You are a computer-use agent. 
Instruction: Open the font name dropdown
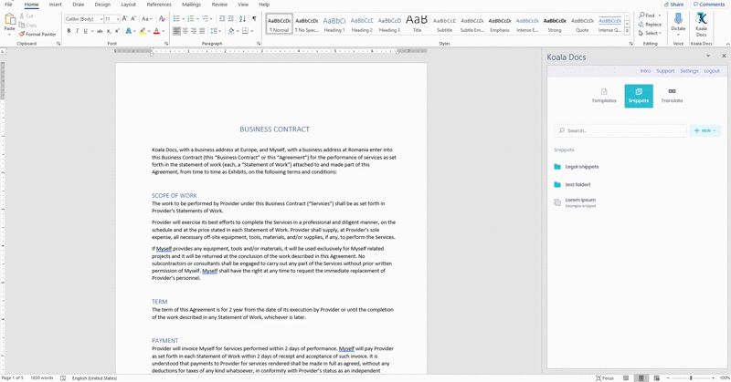pyautogui.click(x=101, y=19)
